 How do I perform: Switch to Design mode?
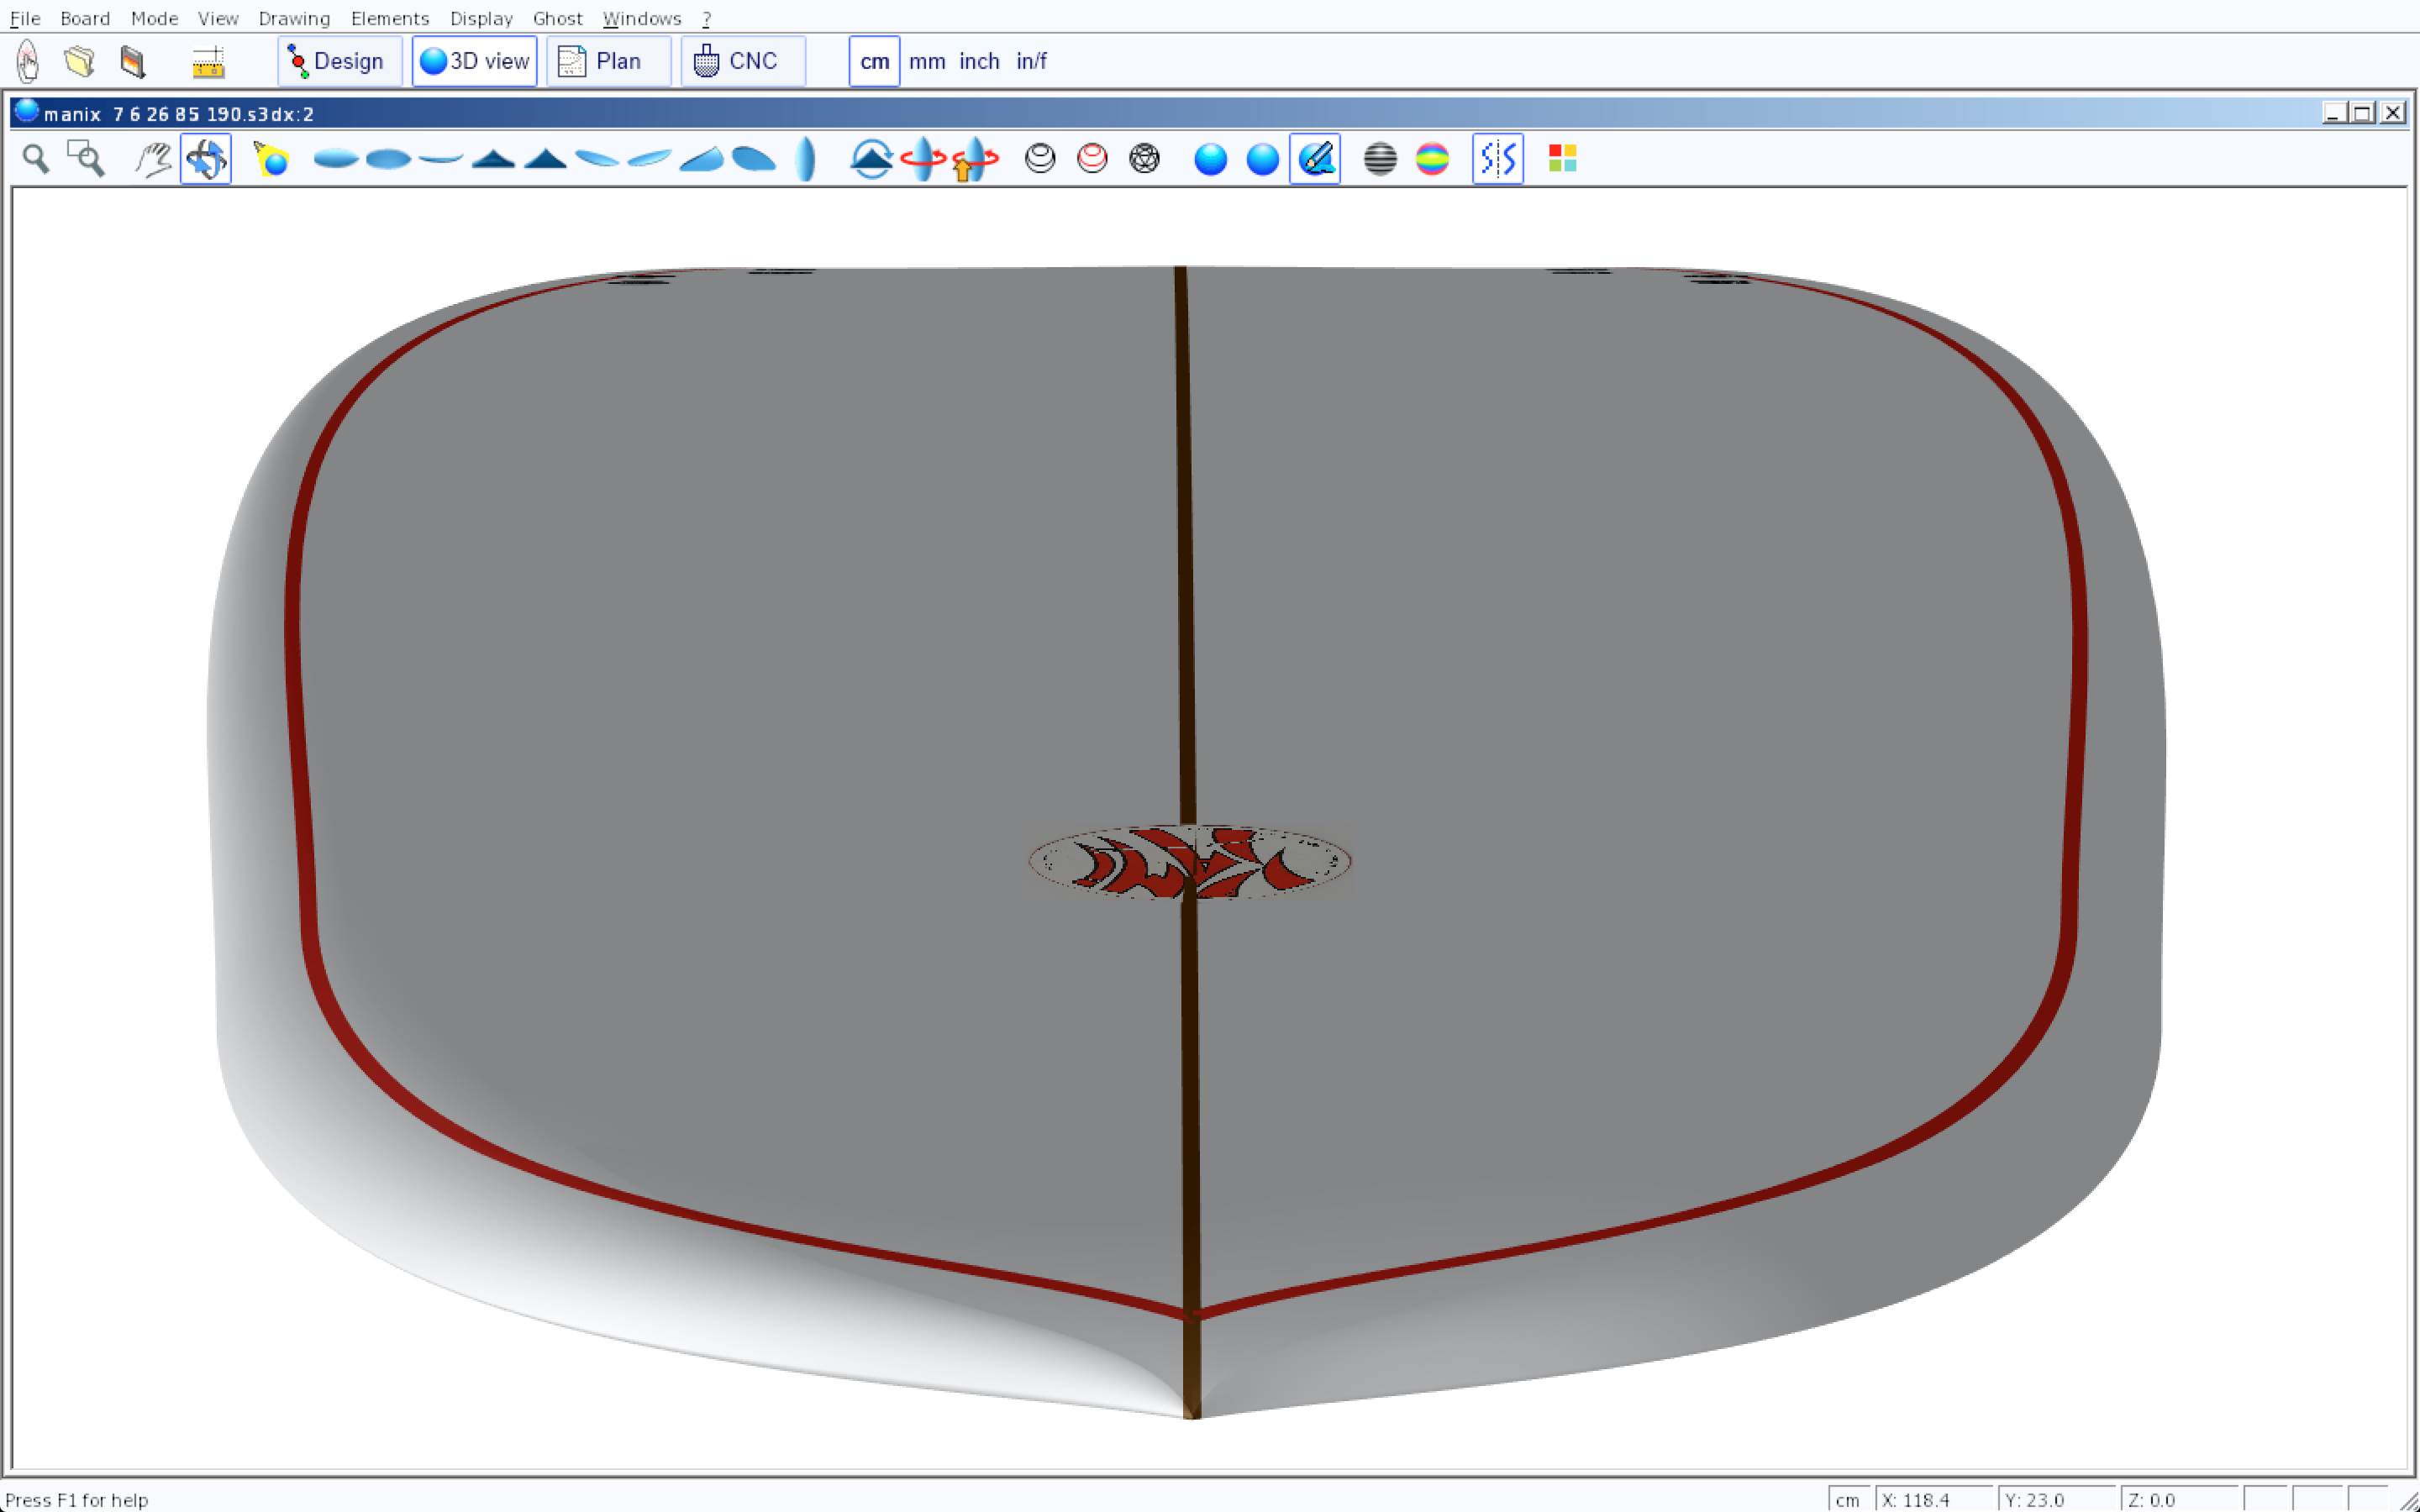tap(339, 61)
